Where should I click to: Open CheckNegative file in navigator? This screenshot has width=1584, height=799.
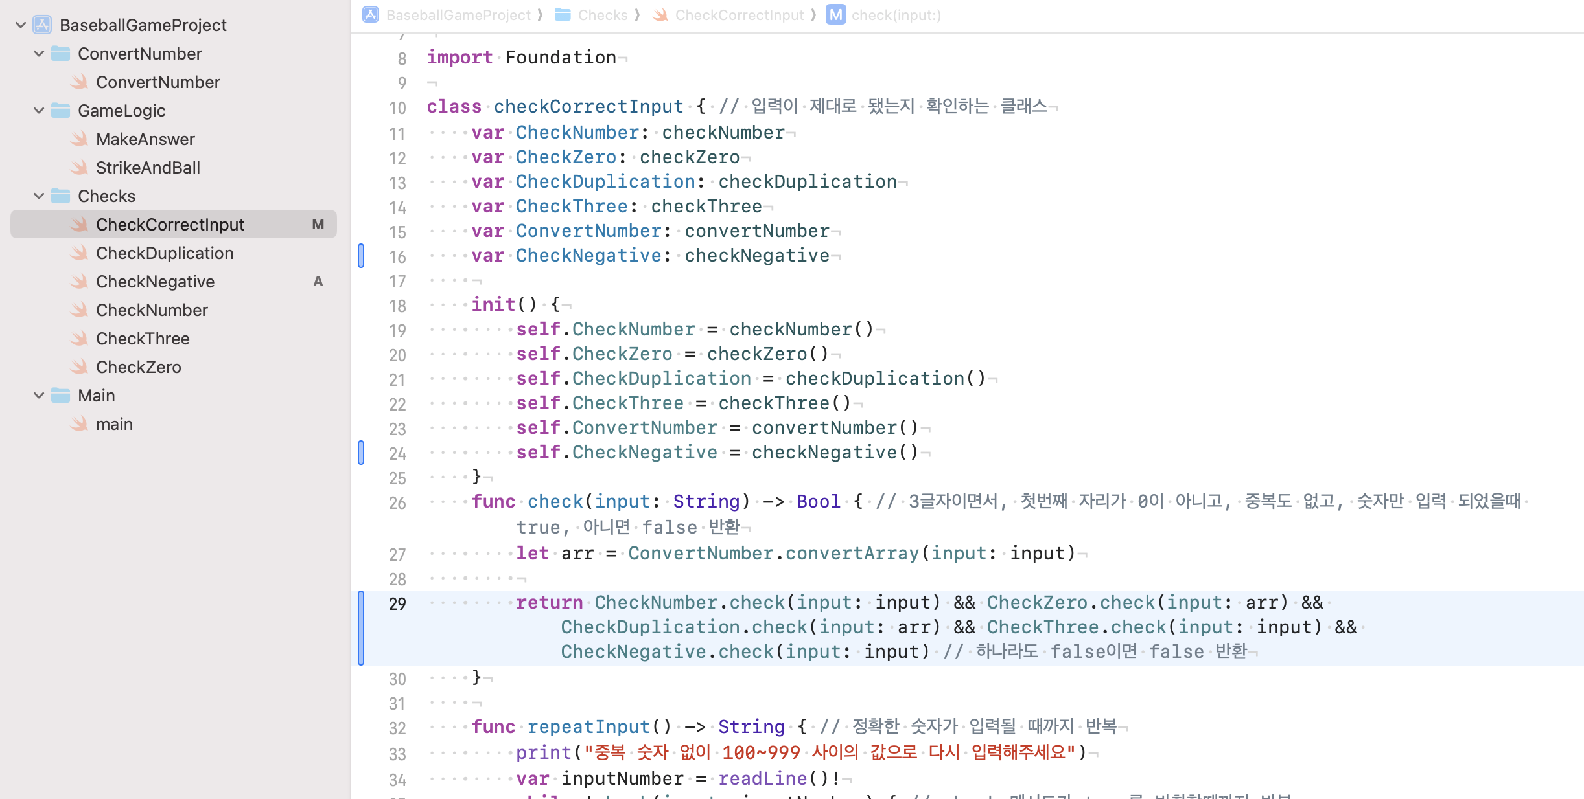point(155,282)
